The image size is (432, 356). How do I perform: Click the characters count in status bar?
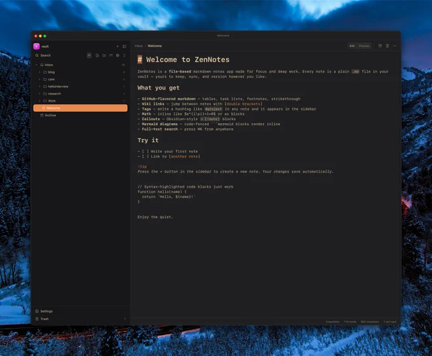click(370, 322)
